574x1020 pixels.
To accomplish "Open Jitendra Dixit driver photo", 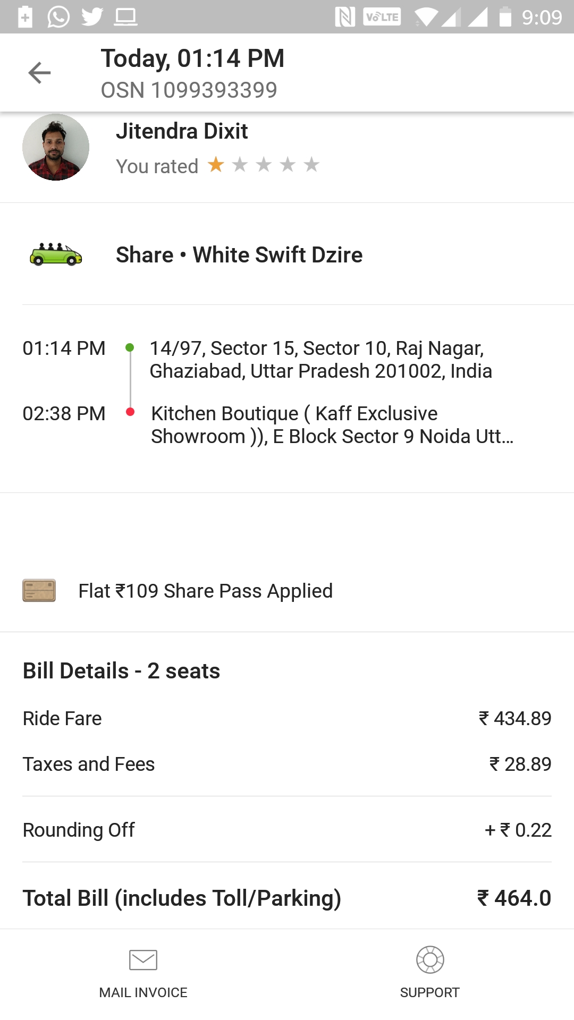I will (x=56, y=147).
